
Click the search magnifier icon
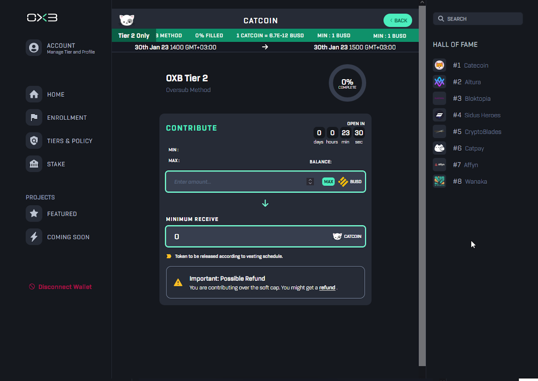pyautogui.click(x=441, y=19)
